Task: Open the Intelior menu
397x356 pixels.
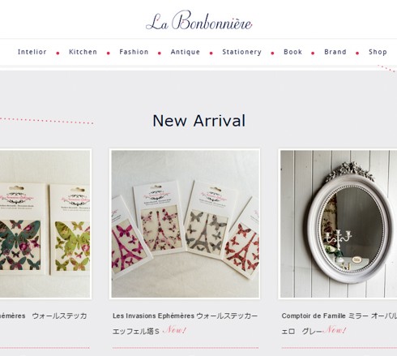Action: coord(32,52)
